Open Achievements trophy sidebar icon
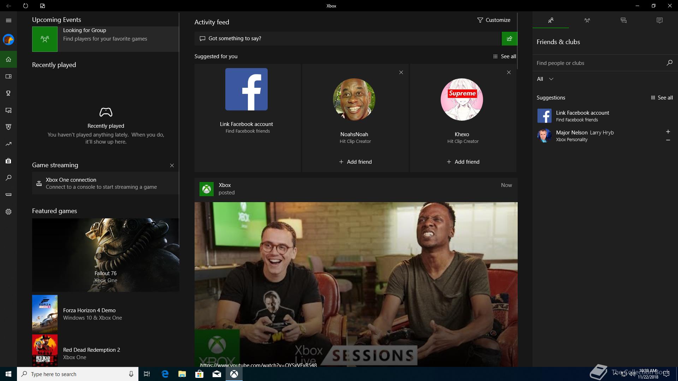Image resolution: width=678 pixels, height=381 pixels. (8, 93)
